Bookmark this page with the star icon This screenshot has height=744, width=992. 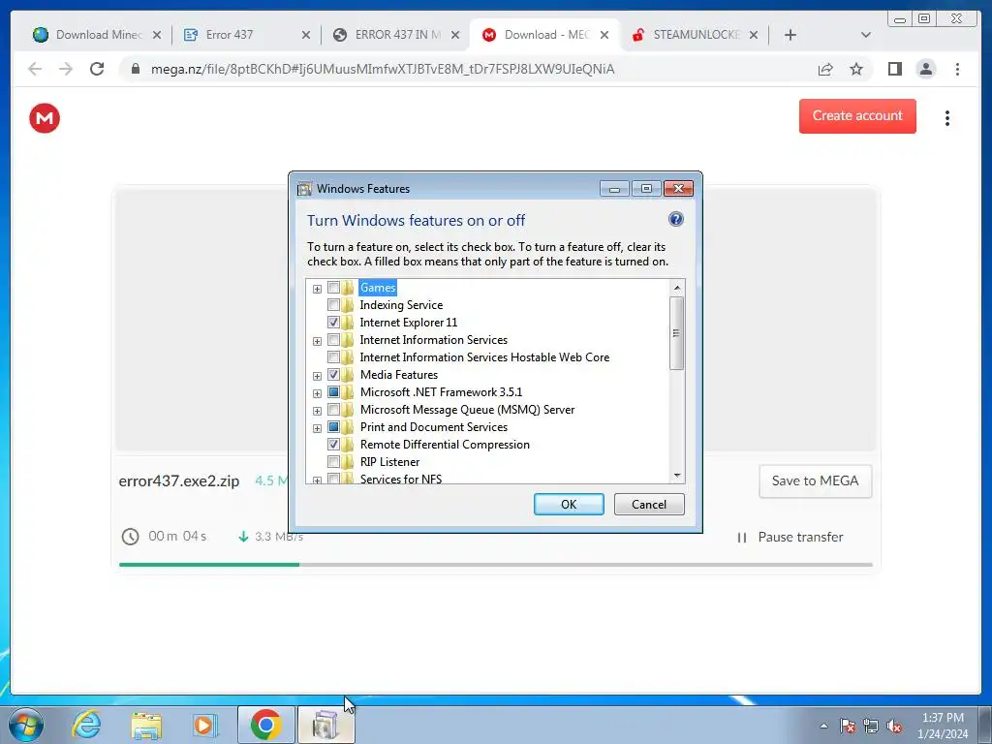click(x=856, y=69)
